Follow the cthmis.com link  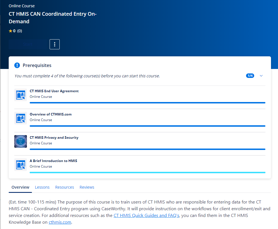[x=60, y=222]
